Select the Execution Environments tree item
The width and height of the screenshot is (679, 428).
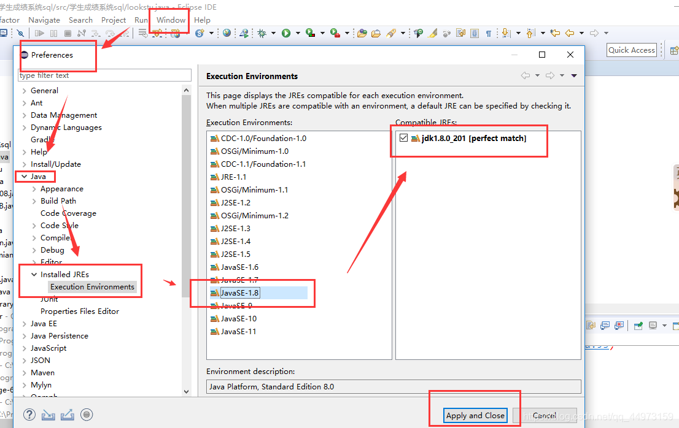point(92,286)
